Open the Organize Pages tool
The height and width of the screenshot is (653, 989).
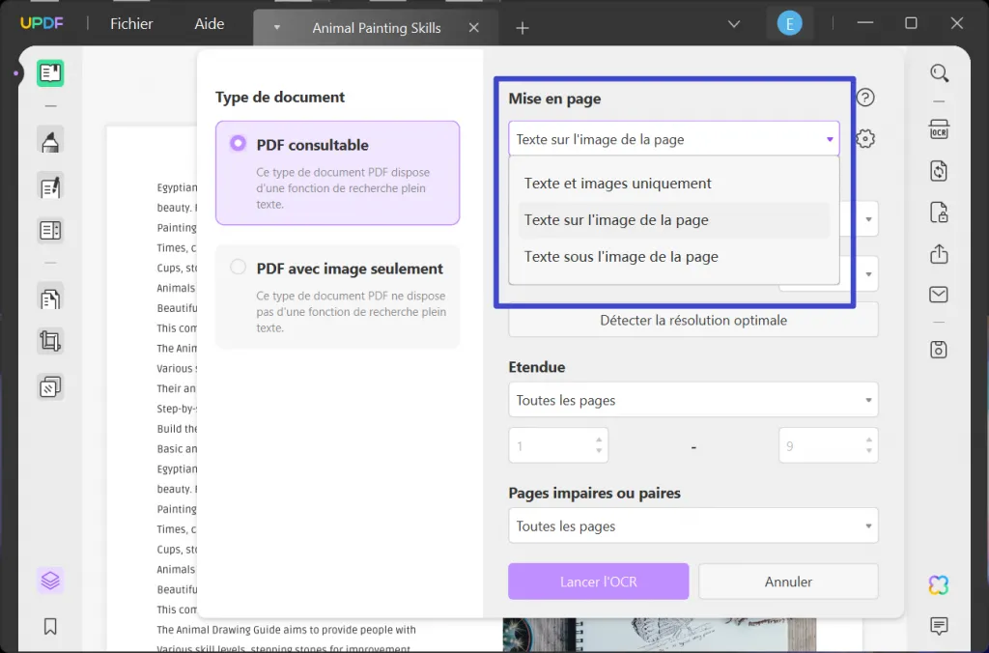tap(49, 298)
